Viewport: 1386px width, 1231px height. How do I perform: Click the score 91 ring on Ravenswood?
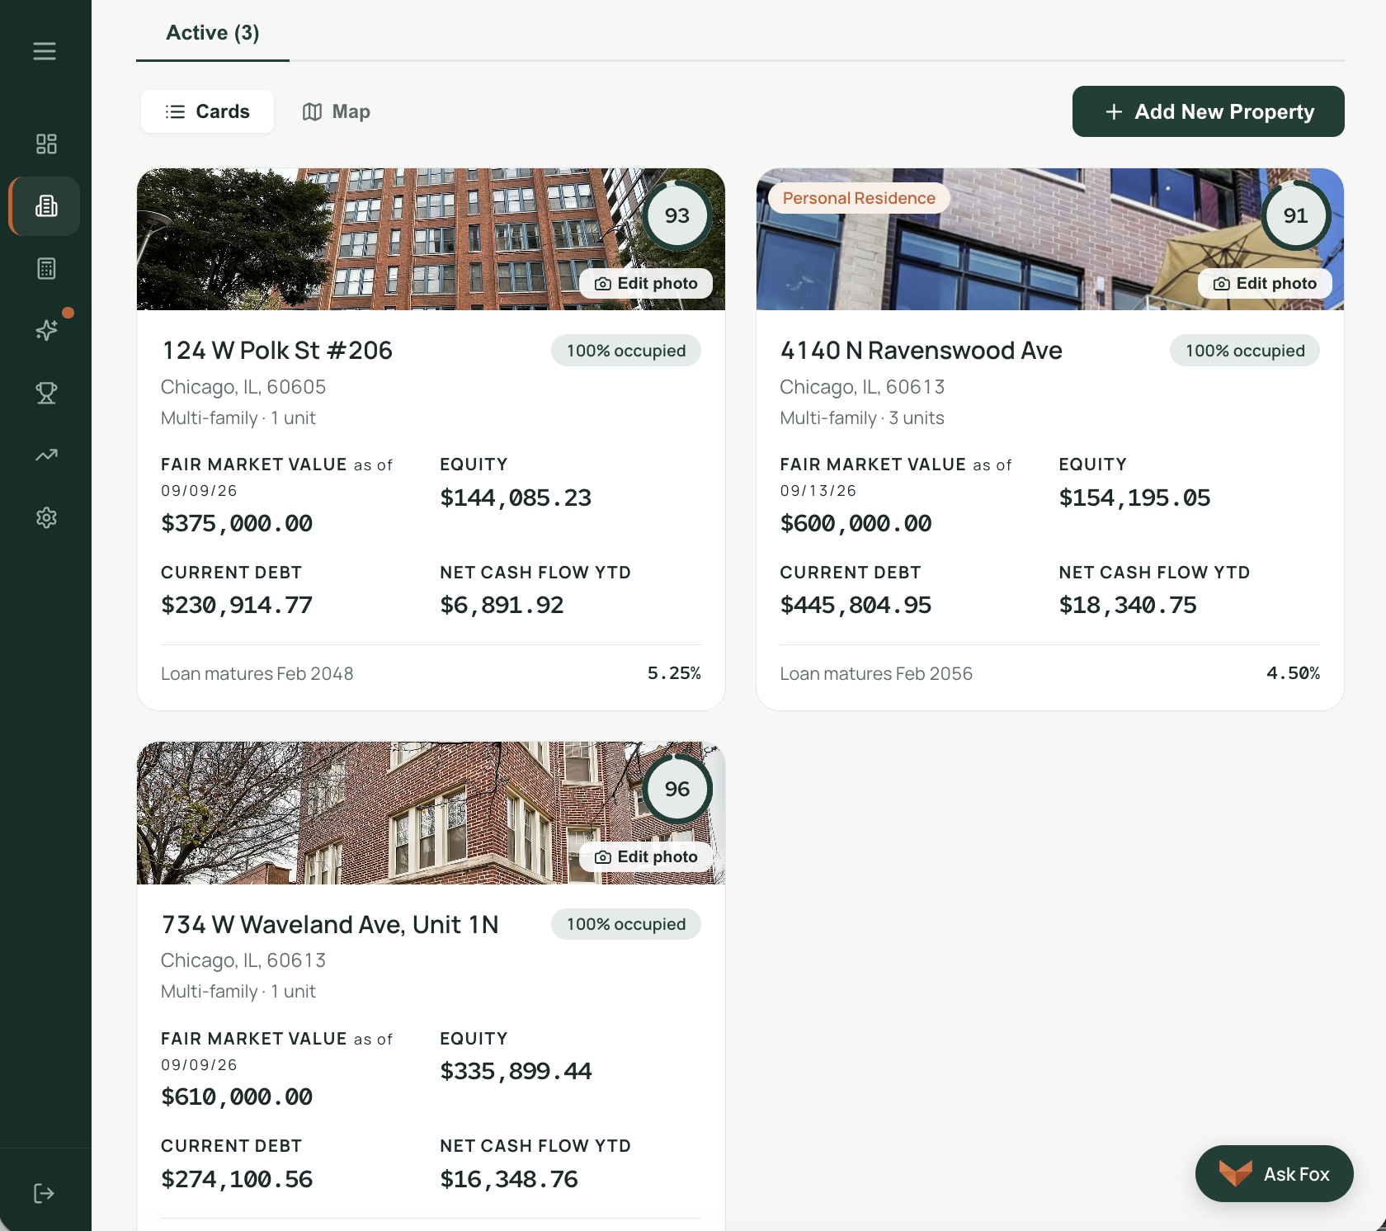1296,215
